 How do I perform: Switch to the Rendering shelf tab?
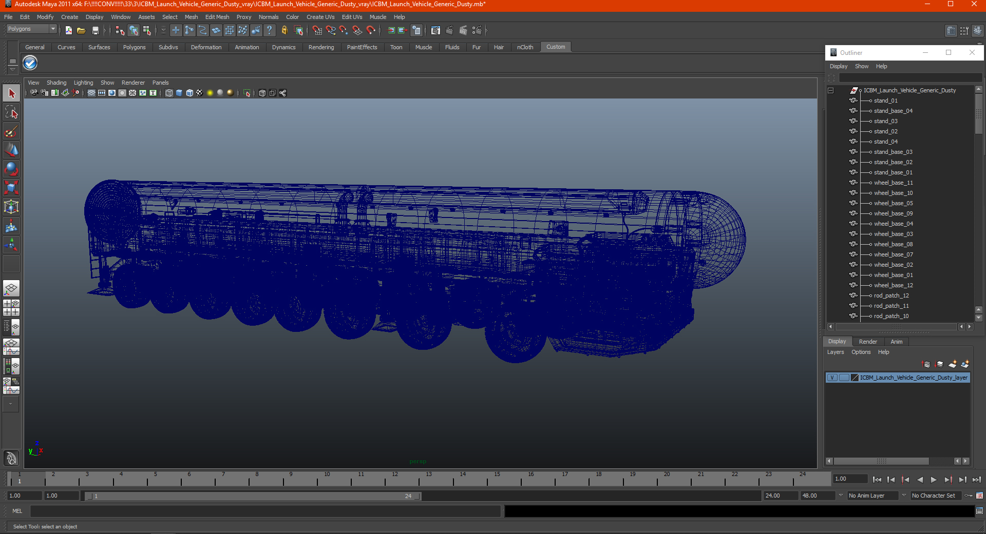(x=321, y=47)
